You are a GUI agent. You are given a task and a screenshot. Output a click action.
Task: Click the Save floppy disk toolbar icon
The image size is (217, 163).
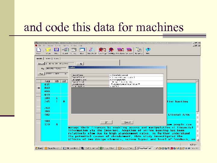pyautogui.click(x=56, y=51)
